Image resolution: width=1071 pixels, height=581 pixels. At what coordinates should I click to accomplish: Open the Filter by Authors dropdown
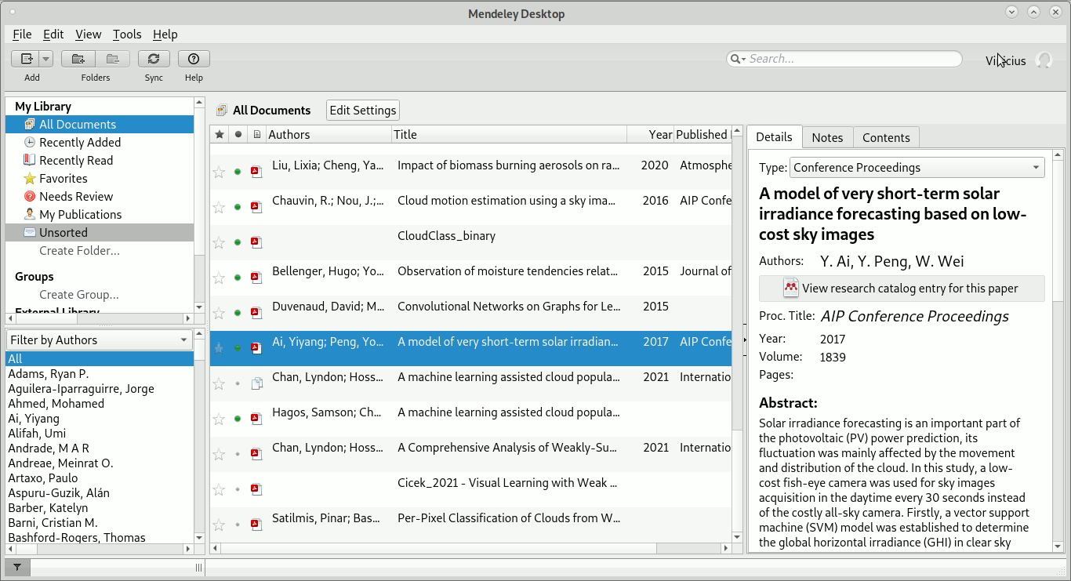click(100, 340)
